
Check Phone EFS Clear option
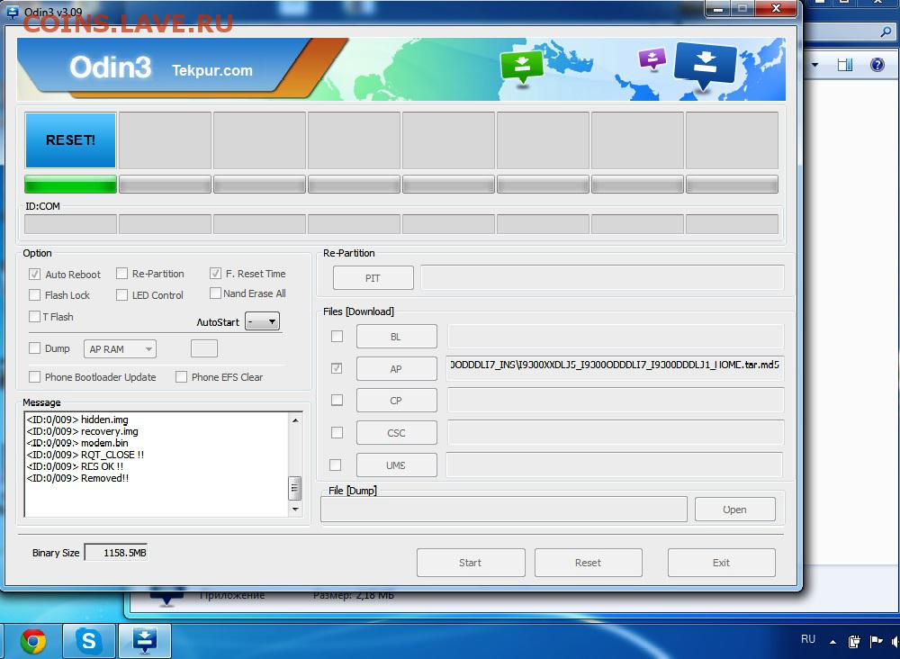click(182, 376)
